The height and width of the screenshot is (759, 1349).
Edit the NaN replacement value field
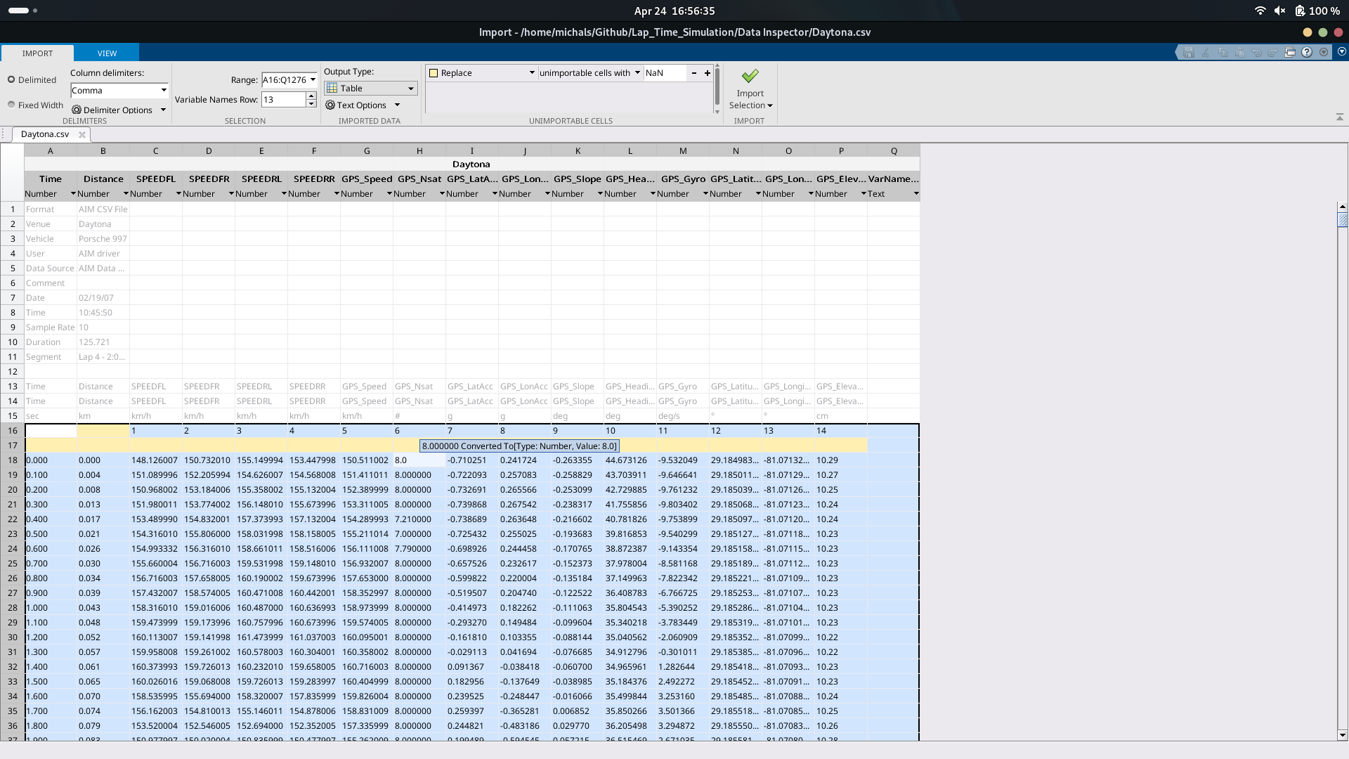click(x=664, y=72)
